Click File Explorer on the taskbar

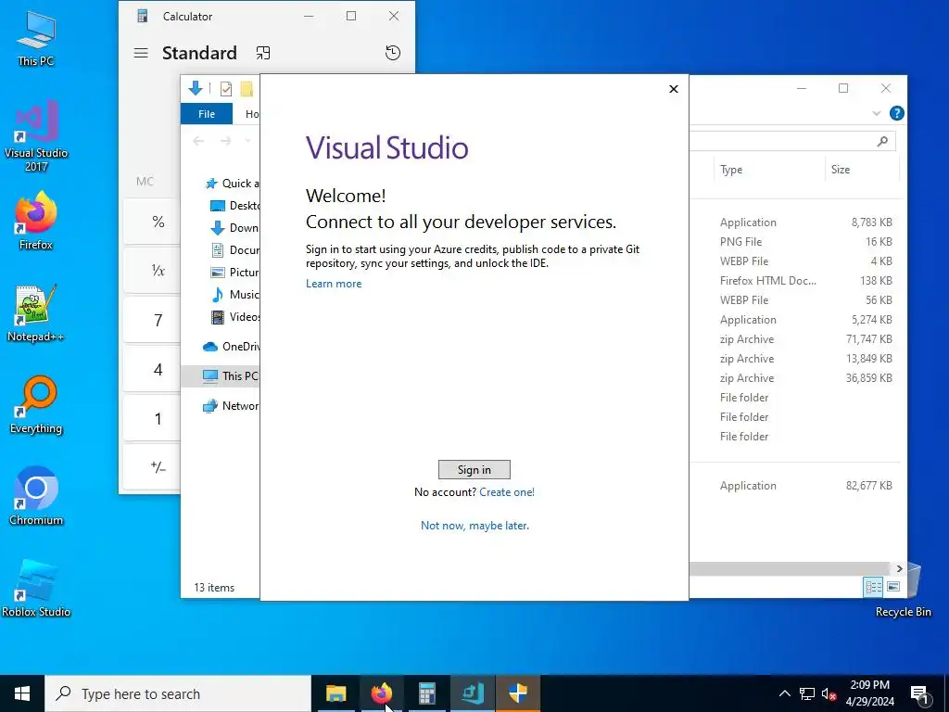(x=335, y=693)
